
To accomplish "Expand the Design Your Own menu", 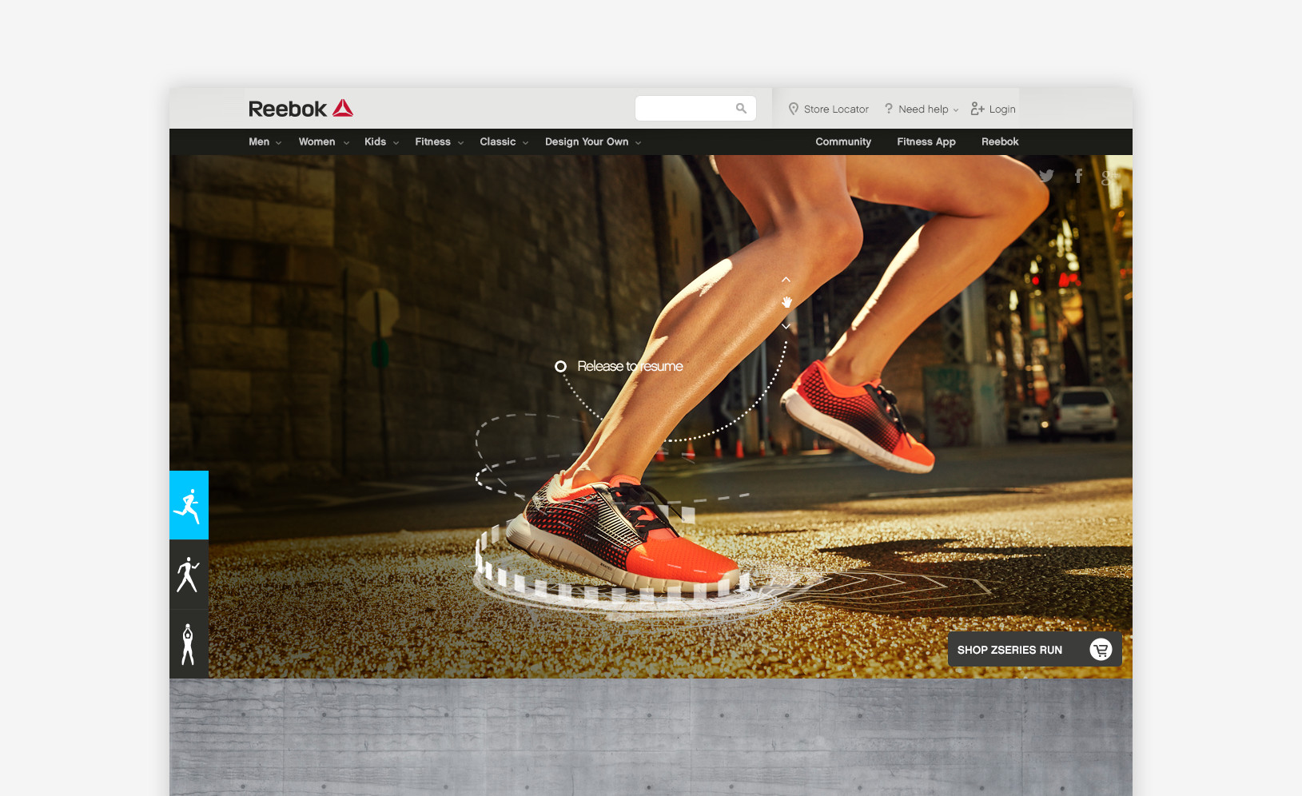I will 592,142.
